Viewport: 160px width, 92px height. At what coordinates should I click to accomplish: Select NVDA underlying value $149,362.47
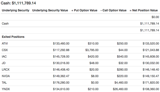tap(61, 76)
